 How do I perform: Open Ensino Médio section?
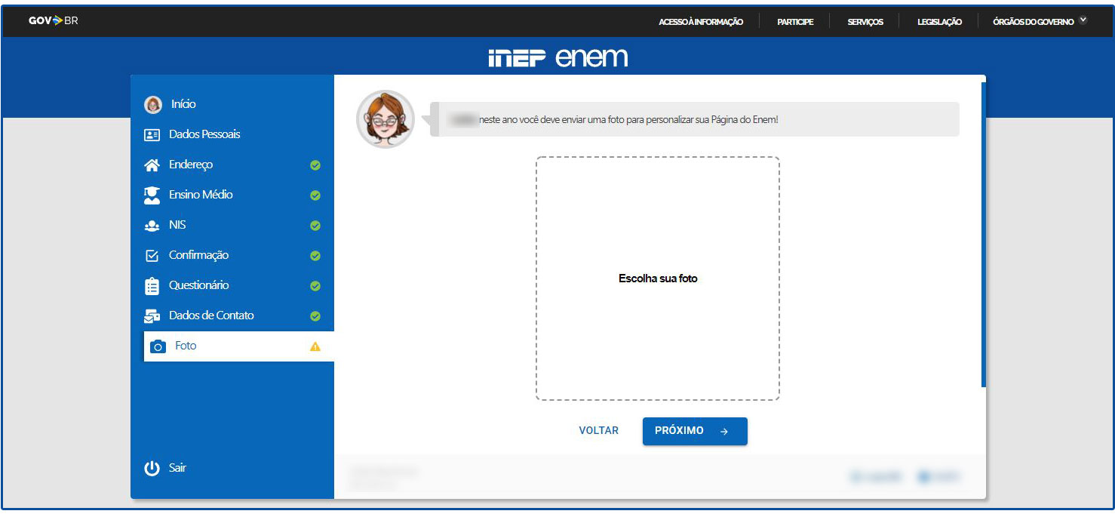(201, 195)
